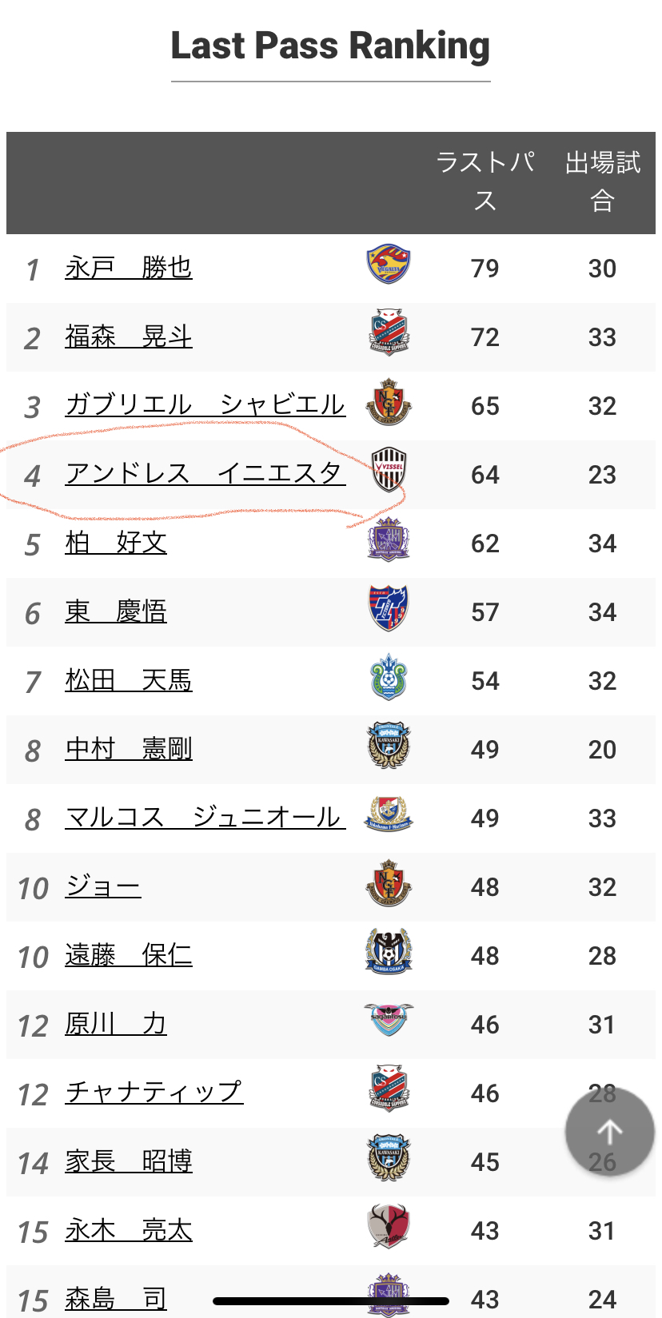This screenshot has width=662, height=1318.
Task: Click the Kashima Antlers club crest
Action: point(389,1227)
